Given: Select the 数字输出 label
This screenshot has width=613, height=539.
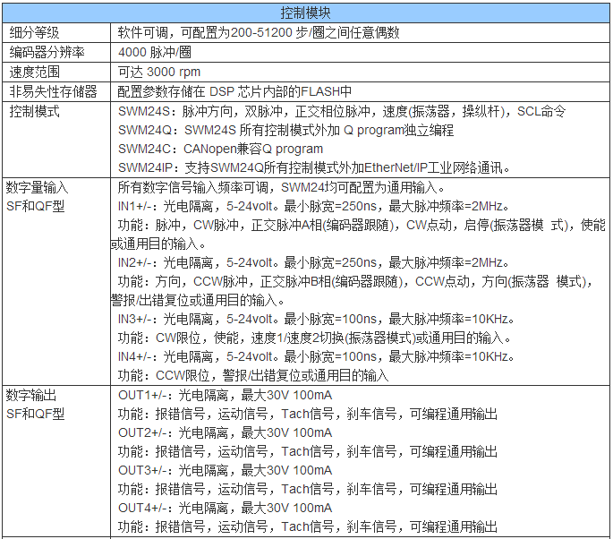Looking at the screenshot, I should coord(31,395).
